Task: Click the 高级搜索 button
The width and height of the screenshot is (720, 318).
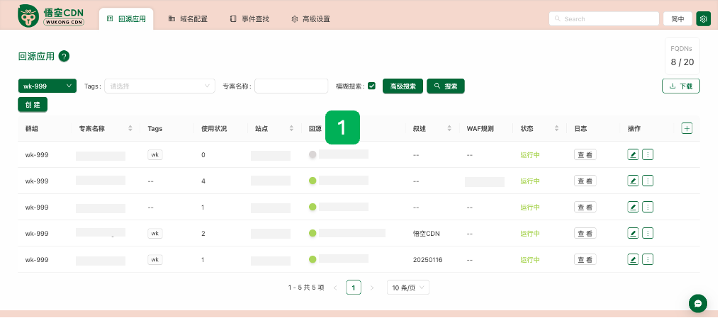Action: [x=403, y=86]
